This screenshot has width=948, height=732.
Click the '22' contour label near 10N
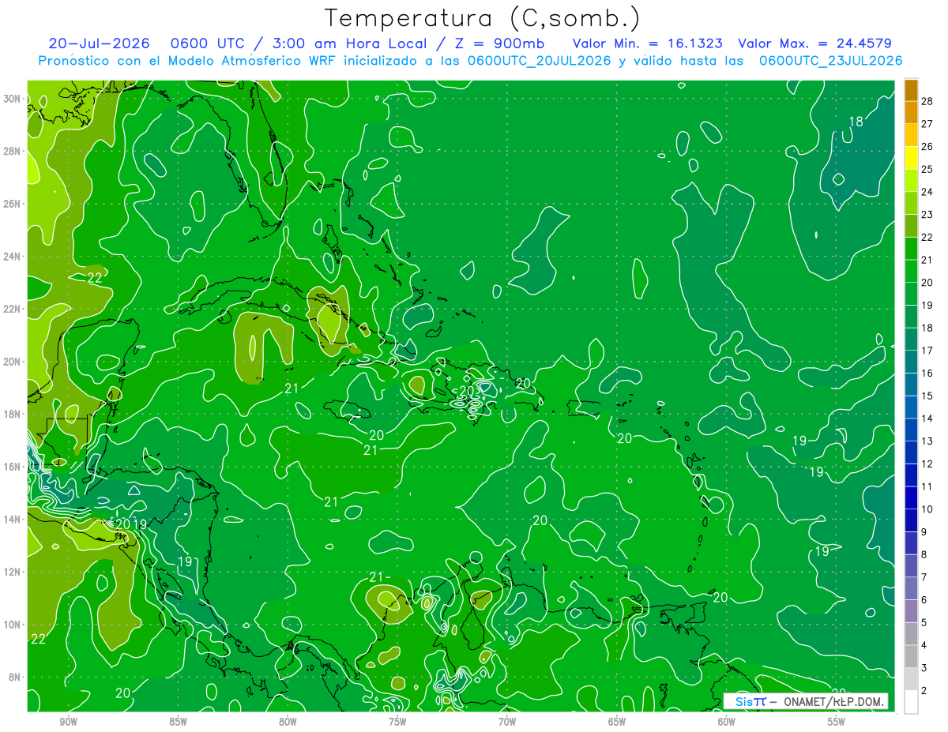click(x=38, y=639)
